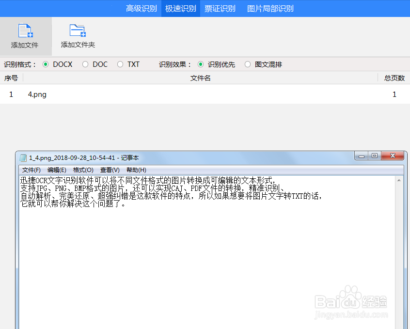410x329 pixels.
Task: Click the text line starting 自动解析、完美还原
Action: click(x=171, y=196)
